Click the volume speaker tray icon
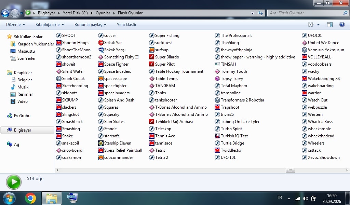Viewport: 350px width, 205px height. tap(305, 198)
